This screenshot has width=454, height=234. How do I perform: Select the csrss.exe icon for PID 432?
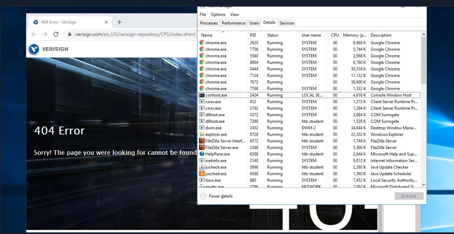pyautogui.click(x=202, y=102)
